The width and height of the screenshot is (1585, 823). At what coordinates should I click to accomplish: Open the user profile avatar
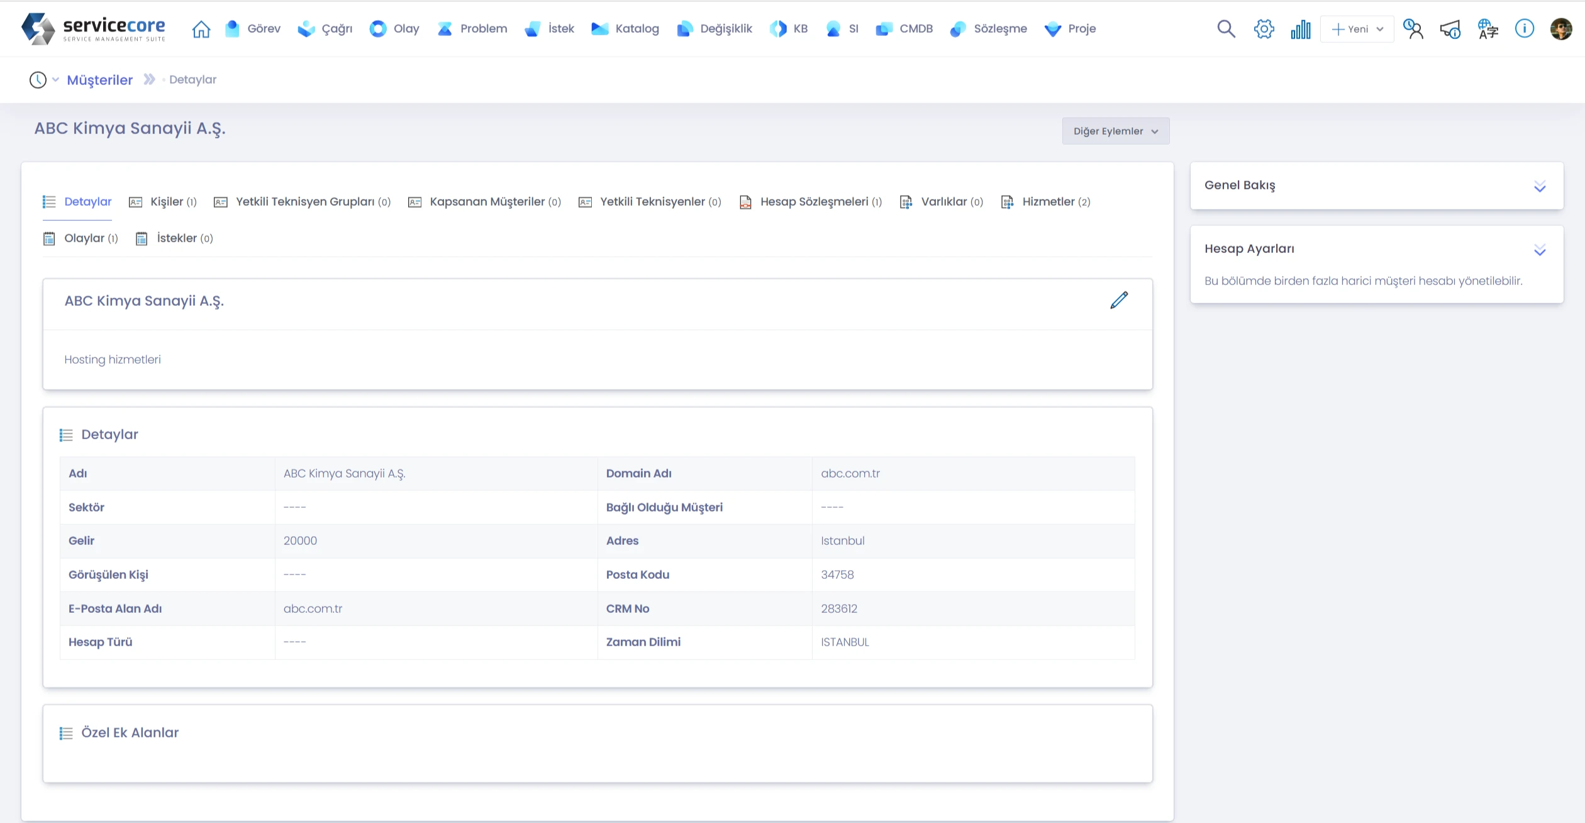click(1561, 29)
